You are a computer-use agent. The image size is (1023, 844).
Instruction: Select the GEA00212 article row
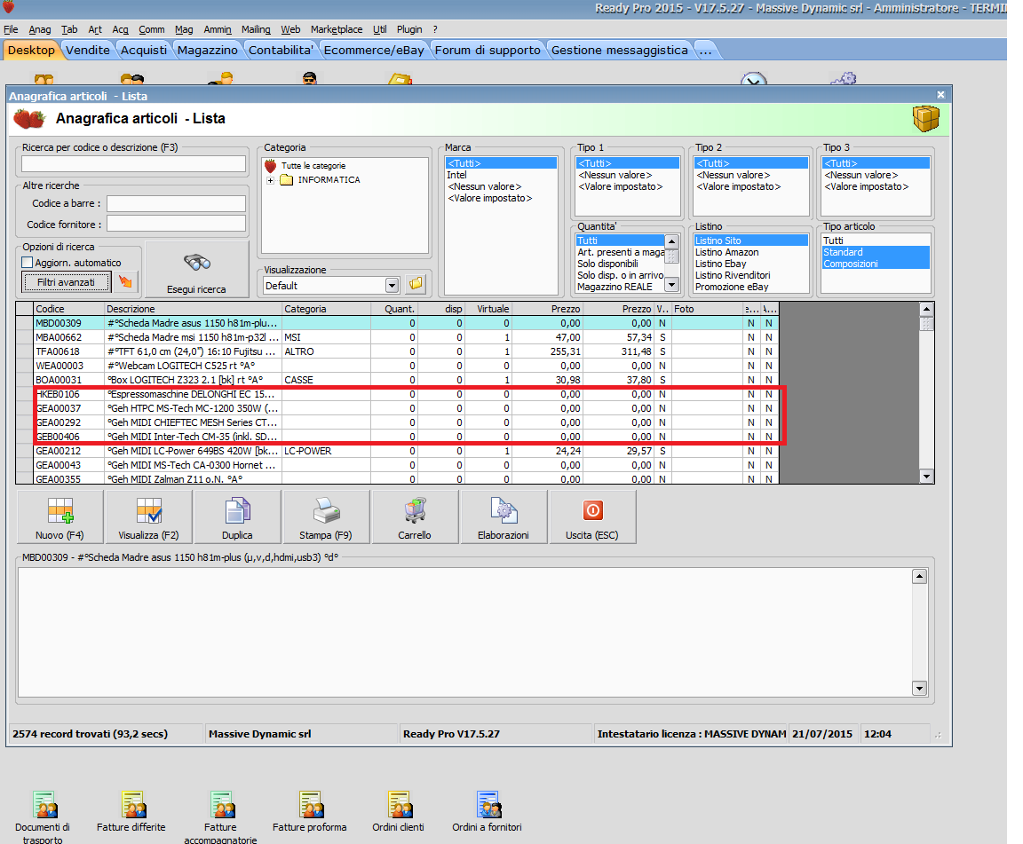[x=398, y=451]
